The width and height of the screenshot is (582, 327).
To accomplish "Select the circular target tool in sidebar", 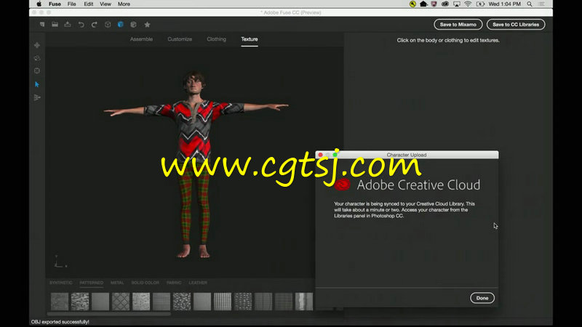I will click(x=37, y=70).
